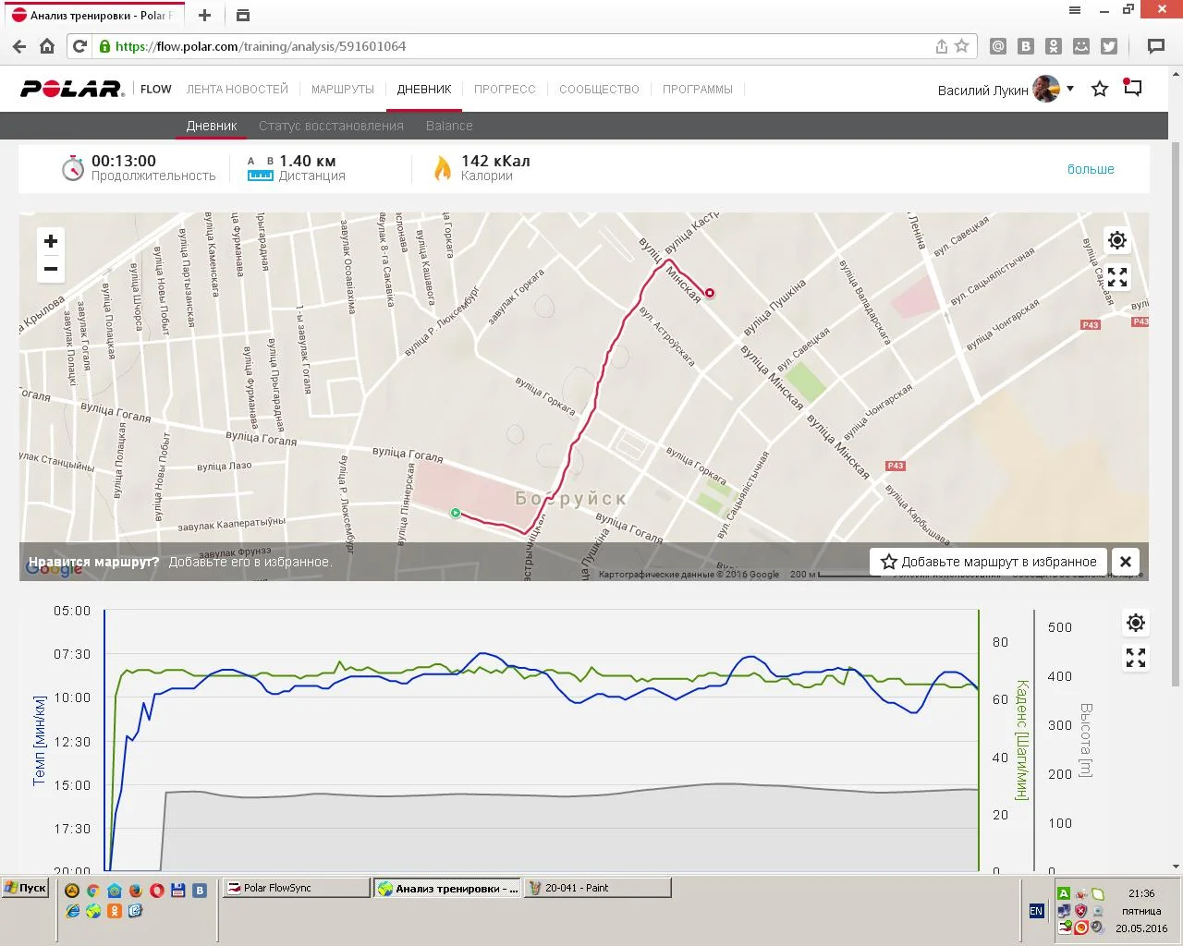The image size is (1183, 946).
Task: Open the МАРШРУТЫ menu
Action: pyautogui.click(x=343, y=90)
